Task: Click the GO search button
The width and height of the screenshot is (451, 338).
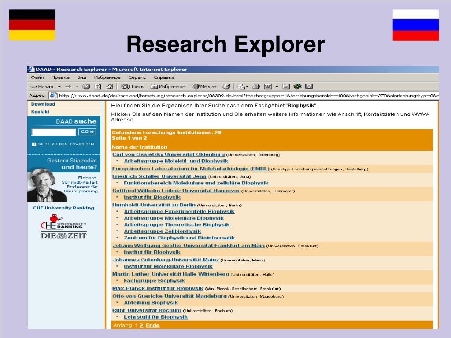Action: 87,132
